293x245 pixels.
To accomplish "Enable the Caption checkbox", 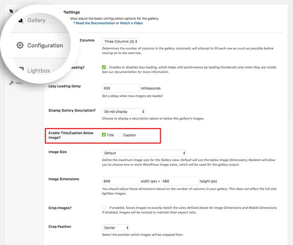I will (120, 135).
